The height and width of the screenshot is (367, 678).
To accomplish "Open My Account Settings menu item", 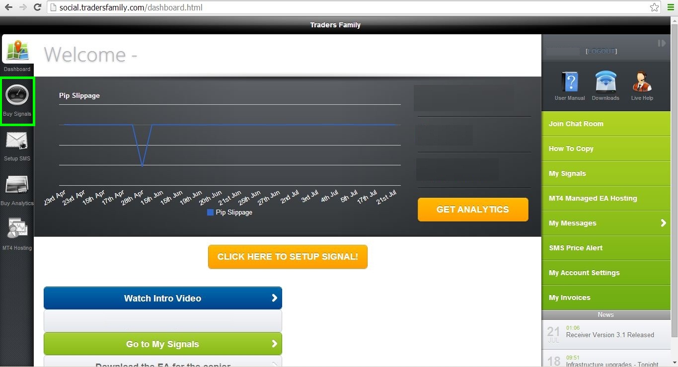I will click(606, 273).
